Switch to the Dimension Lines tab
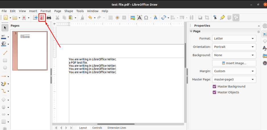267x130 pixels. point(117,128)
